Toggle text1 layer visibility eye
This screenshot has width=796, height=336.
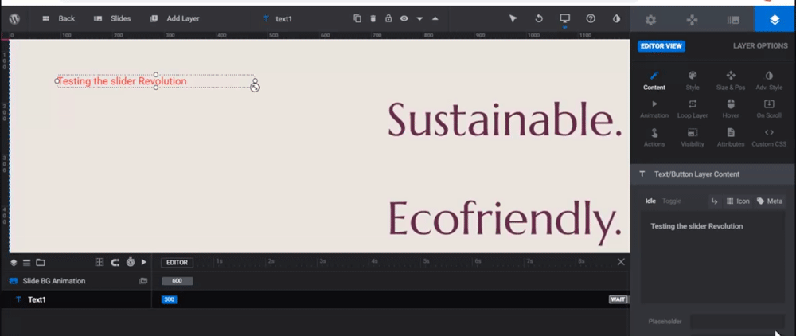coord(404,19)
